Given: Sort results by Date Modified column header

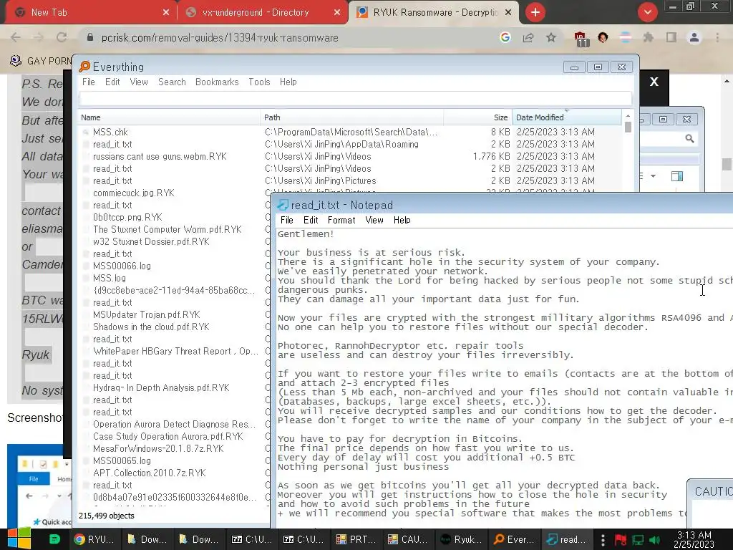Looking at the screenshot, I should (567, 117).
